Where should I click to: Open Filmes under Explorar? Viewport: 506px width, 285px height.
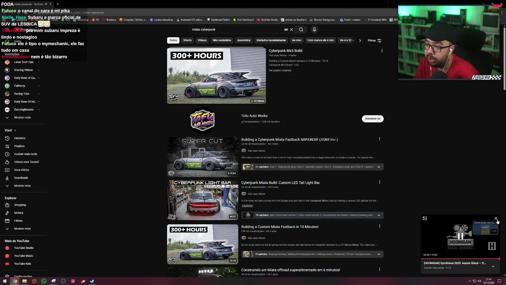pos(18,221)
